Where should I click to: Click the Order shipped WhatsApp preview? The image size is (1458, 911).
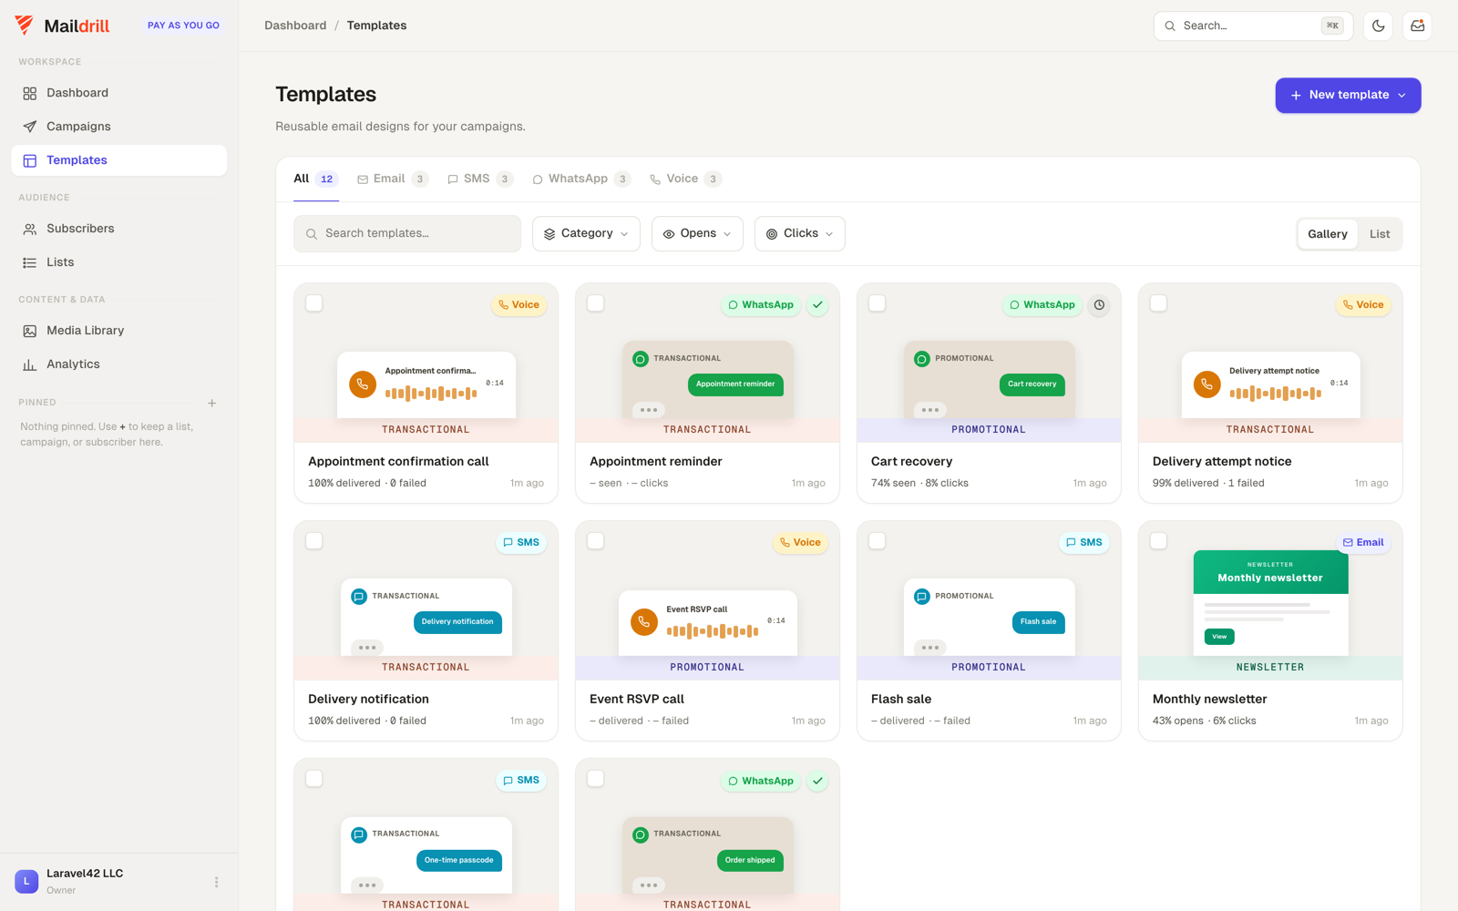click(708, 855)
